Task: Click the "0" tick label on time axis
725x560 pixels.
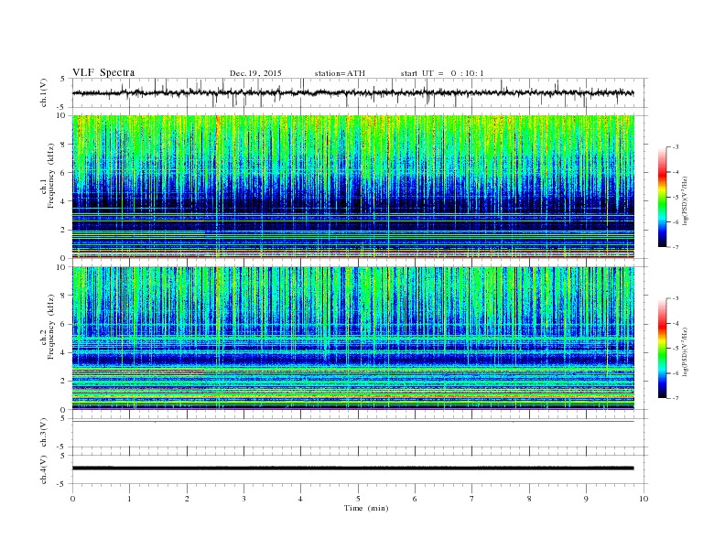Action: pyautogui.click(x=72, y=499)
